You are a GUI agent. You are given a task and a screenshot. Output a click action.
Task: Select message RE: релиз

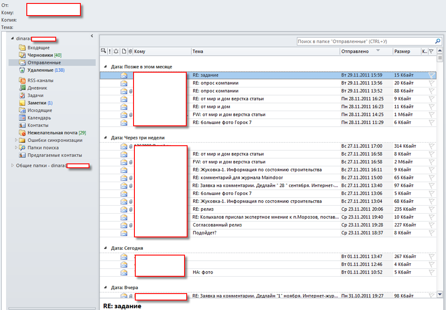[268, 209]
